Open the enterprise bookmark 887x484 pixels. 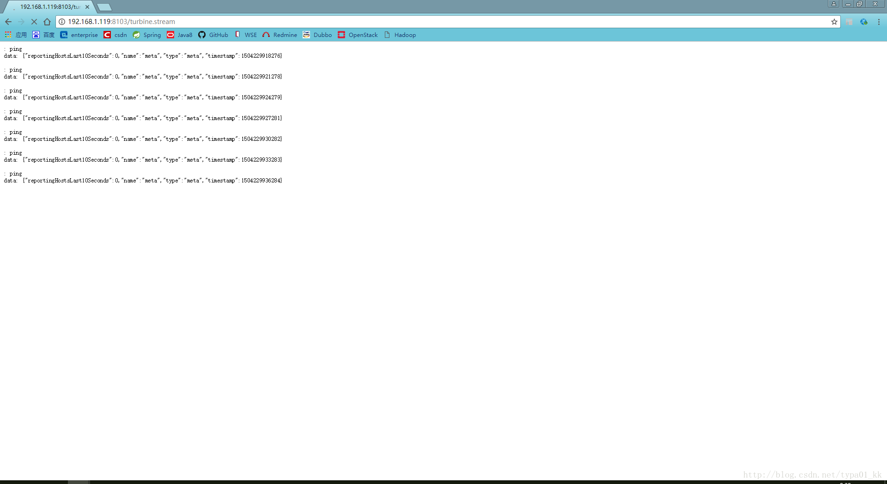[x=79, y=35]
